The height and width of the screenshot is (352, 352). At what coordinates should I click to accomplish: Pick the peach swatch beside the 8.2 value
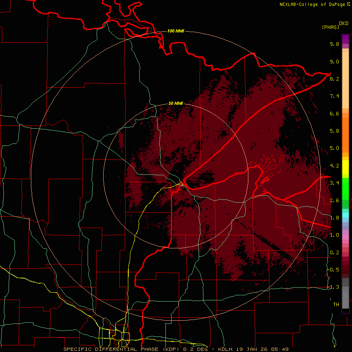coord(345,80)
